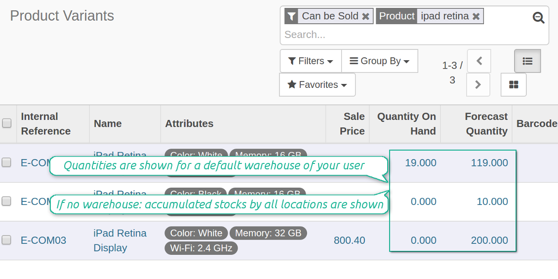Check the E-COM03 row checkbox
The image size is (558, 279).
click(x=7, y=240)
